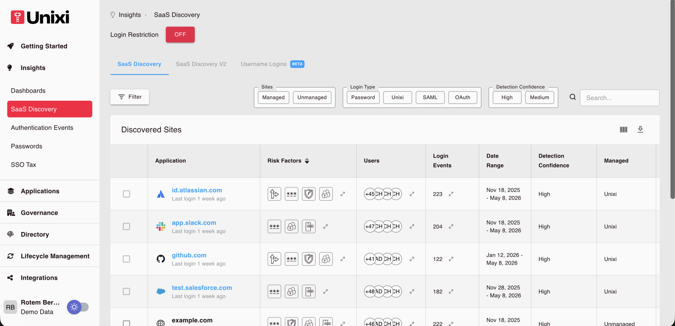Click the Unixi logo
675x326 pixels.
[x=40, y=17]
